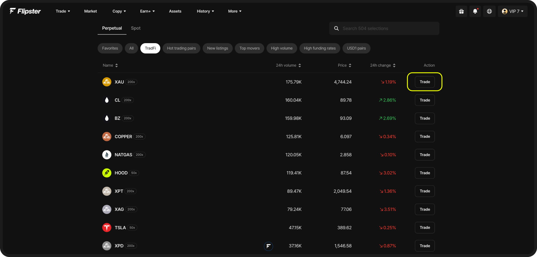Click the BZ price 93.09
Screen dimensions: 537x257
click(x=346, y=118)
